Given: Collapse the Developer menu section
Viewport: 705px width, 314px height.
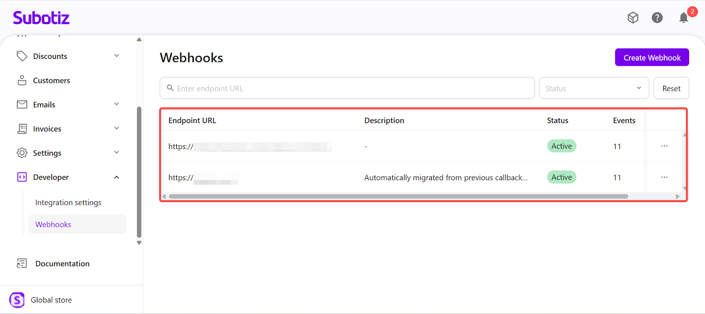Looking at the screenshot, I should (117, 177).
